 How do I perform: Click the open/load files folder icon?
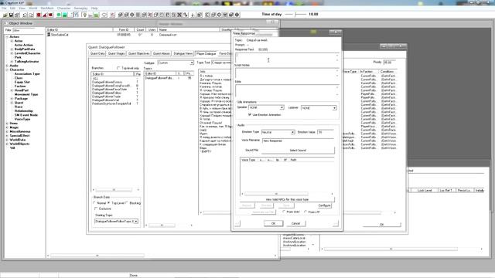(x=5, y=15)
